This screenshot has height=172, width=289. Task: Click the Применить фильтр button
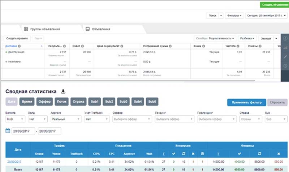(x=247, y=102)
